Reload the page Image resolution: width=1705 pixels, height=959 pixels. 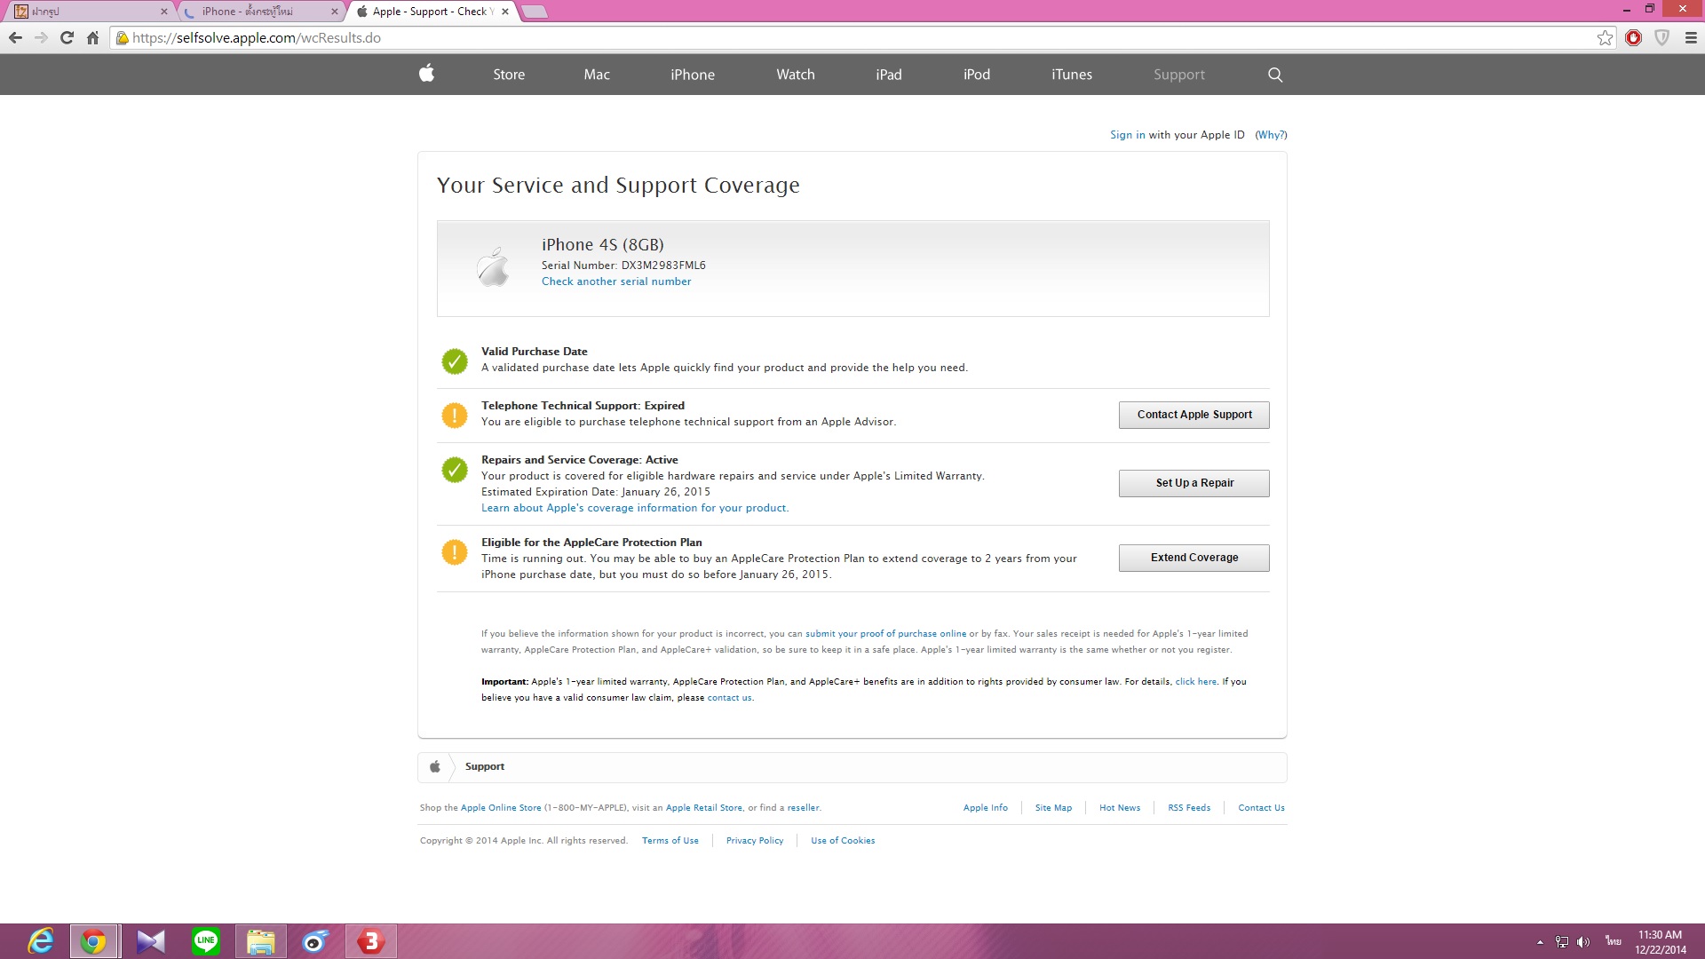pyautogui.click(x=67, y=38)
